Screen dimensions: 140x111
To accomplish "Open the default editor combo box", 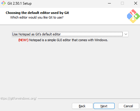I will [70, 34].
